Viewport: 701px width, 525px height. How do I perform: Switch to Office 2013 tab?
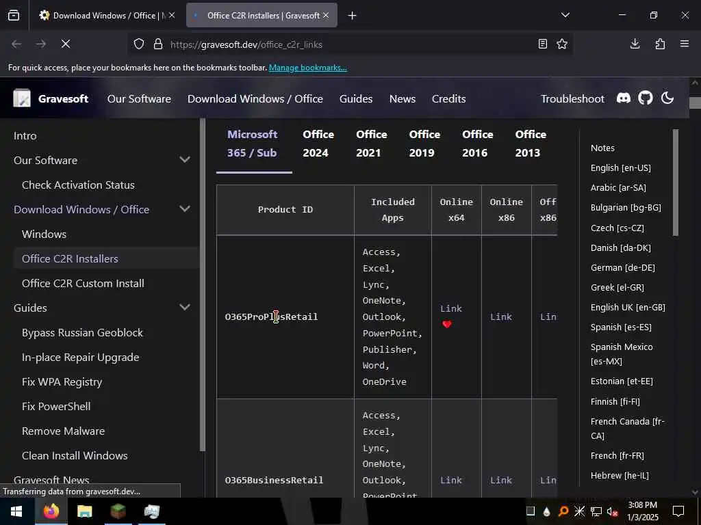click(x=531, y=144)
